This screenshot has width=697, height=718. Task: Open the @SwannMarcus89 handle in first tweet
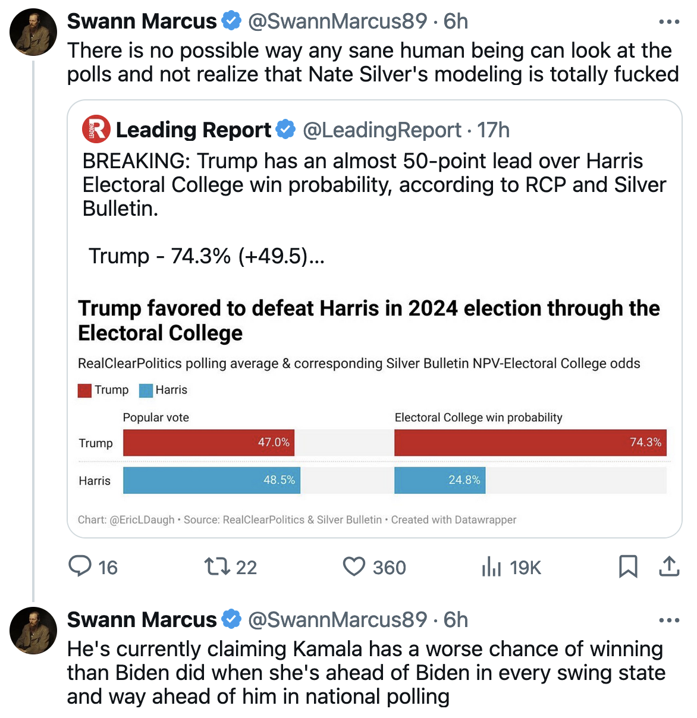click(x=337, y=21)
